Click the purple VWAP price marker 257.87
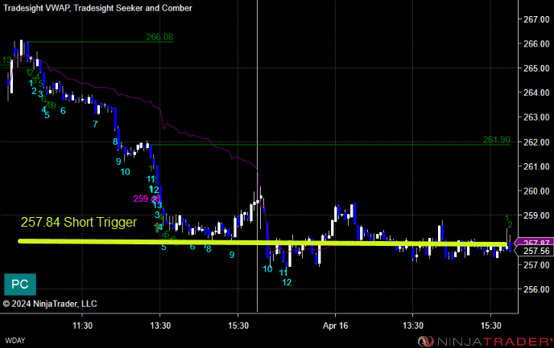 534,242
